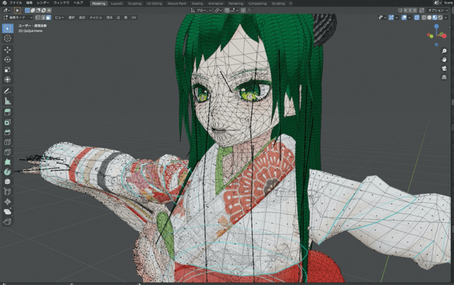Open proportional falloff dropdown
This screenshot has height=285, width=454.
pyautogui.click(x=250, y=10)
